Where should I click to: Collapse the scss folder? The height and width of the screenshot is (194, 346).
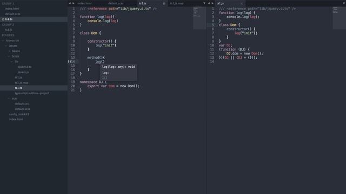(x=9, y=99)
